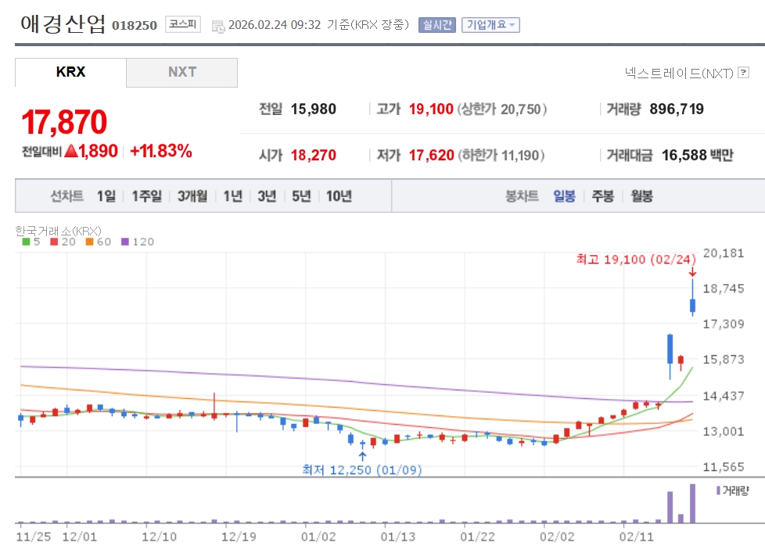Click the blue arrow at 최저 12,250 marker
This screenshot has height=557, width=765.
coord(362,455)
